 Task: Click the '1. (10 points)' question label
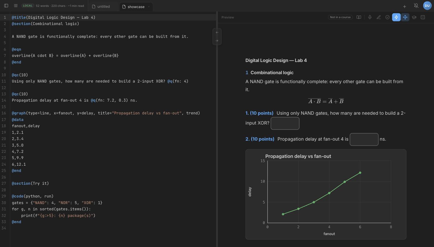pyautogui.click(x=259, y=113)
